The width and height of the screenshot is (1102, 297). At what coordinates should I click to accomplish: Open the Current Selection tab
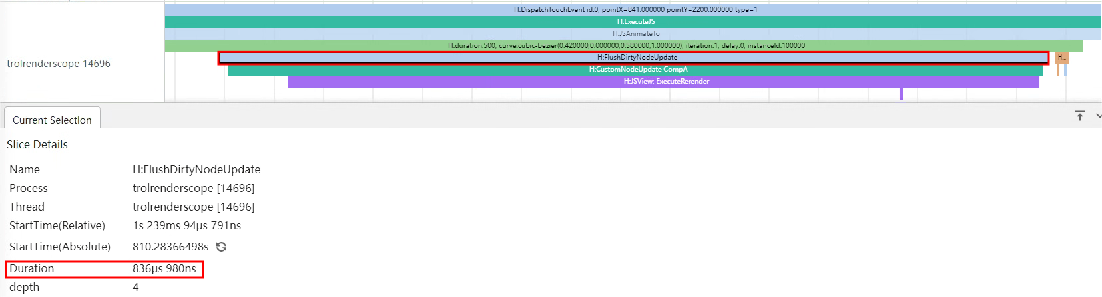[52, 120]
